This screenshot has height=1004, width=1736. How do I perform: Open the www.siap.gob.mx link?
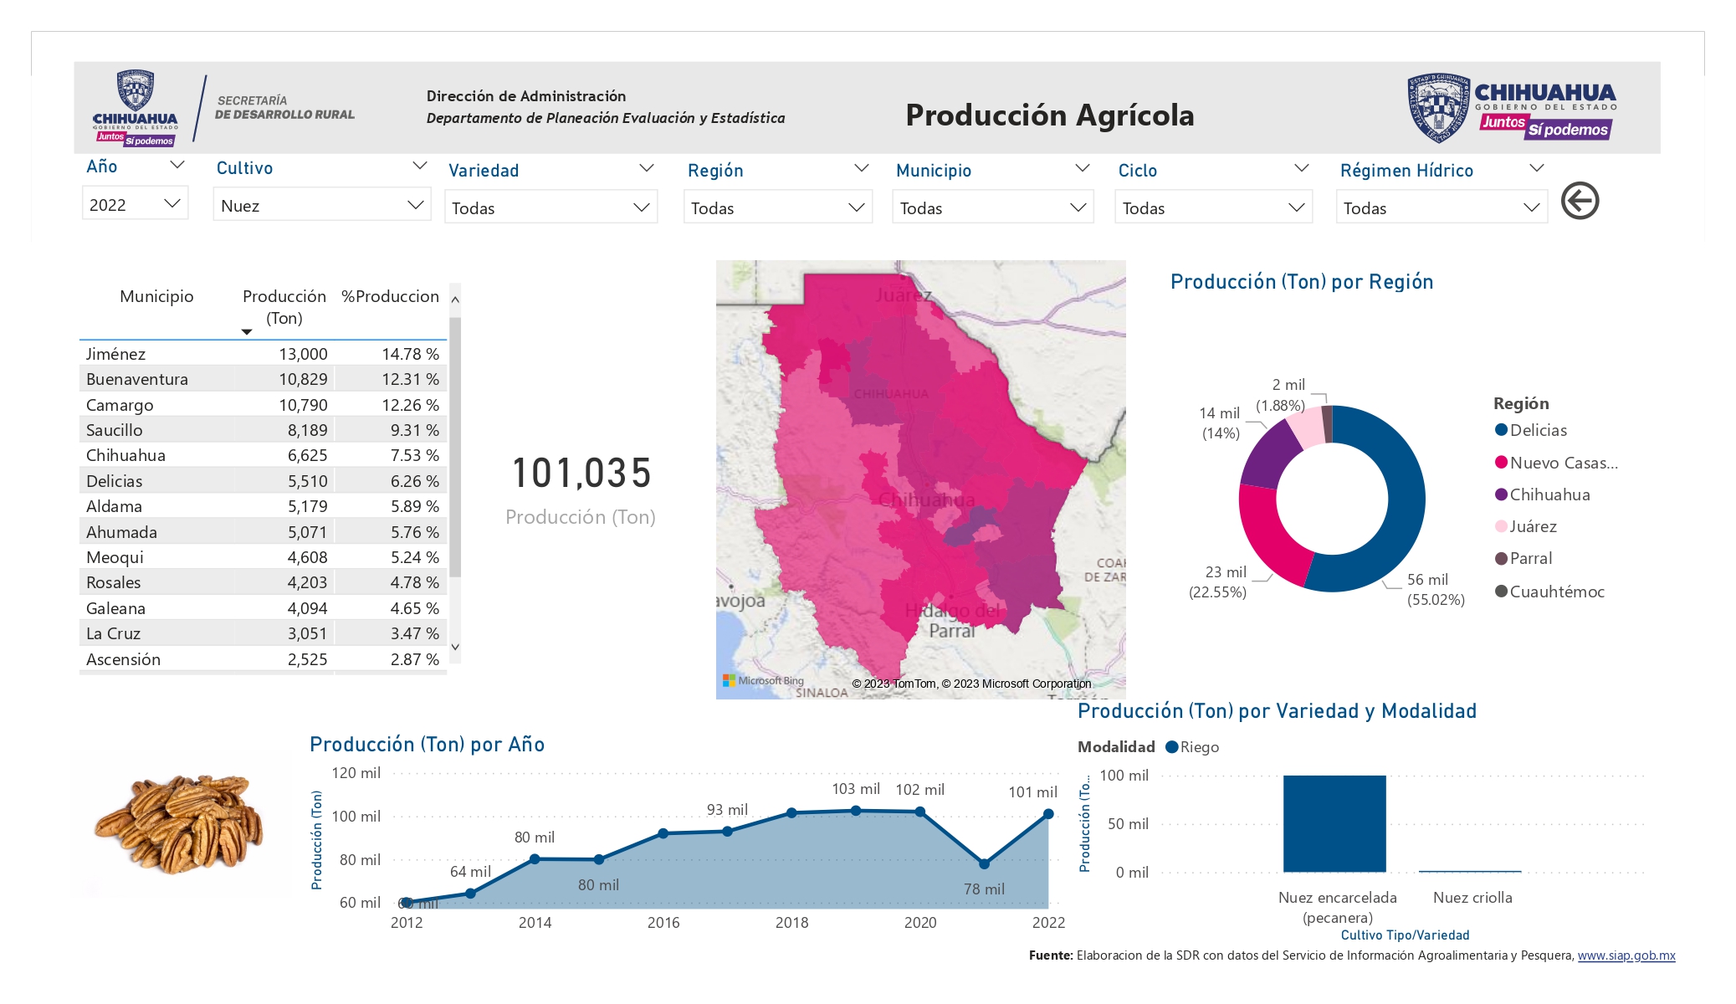coord(1626,955)
